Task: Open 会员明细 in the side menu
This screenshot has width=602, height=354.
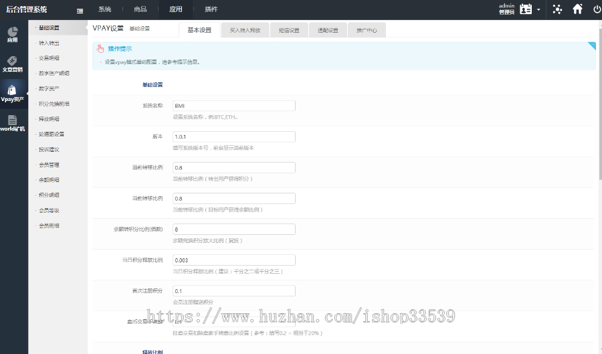Action: [x=49, y=226]
